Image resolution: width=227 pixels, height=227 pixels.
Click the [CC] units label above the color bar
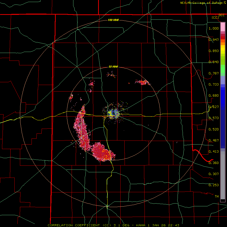215,17
